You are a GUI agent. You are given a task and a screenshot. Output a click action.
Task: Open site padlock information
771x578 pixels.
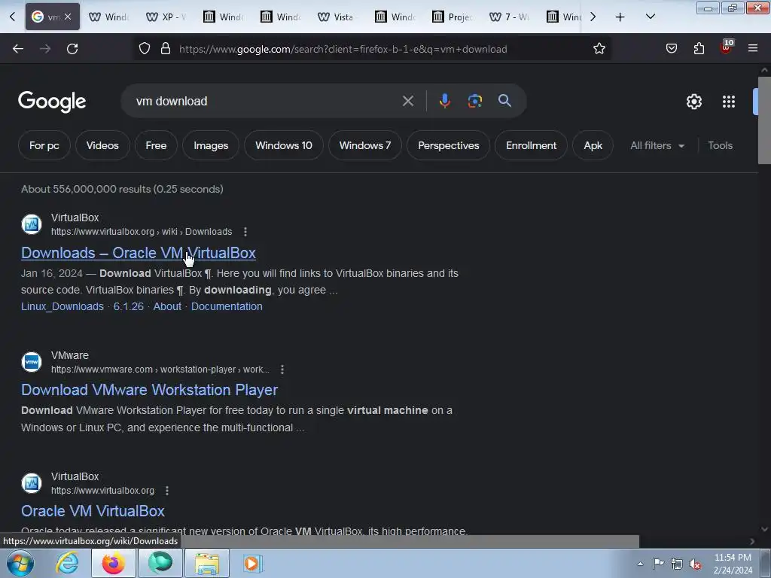click(x=166, y=49)
